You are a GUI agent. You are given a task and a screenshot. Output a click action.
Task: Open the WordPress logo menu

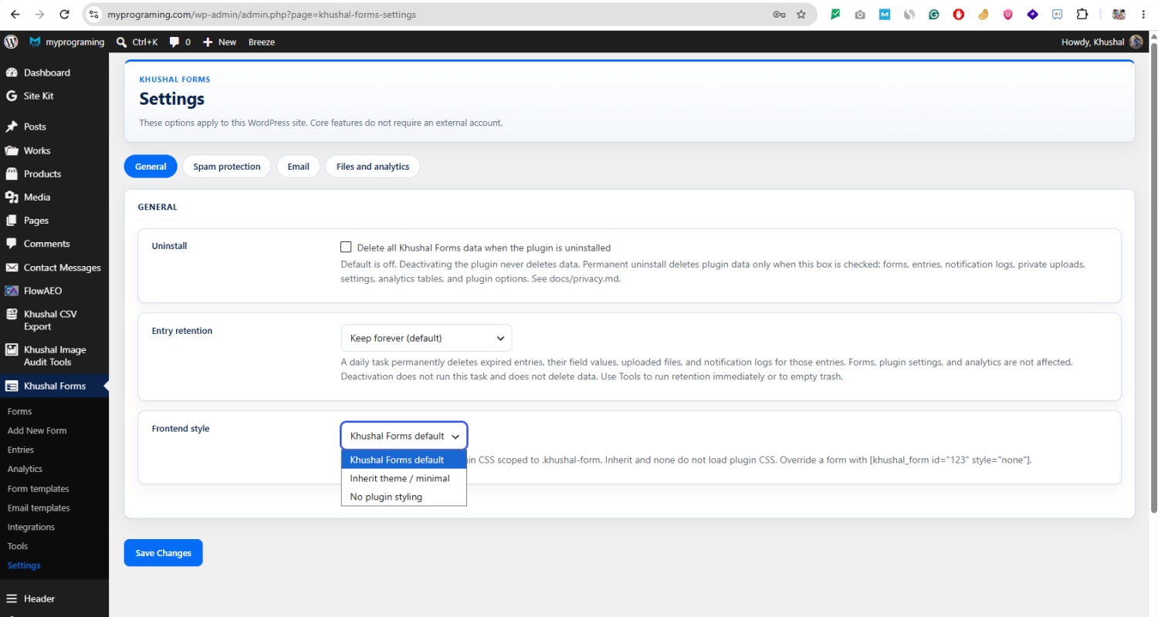coord(11,42)
